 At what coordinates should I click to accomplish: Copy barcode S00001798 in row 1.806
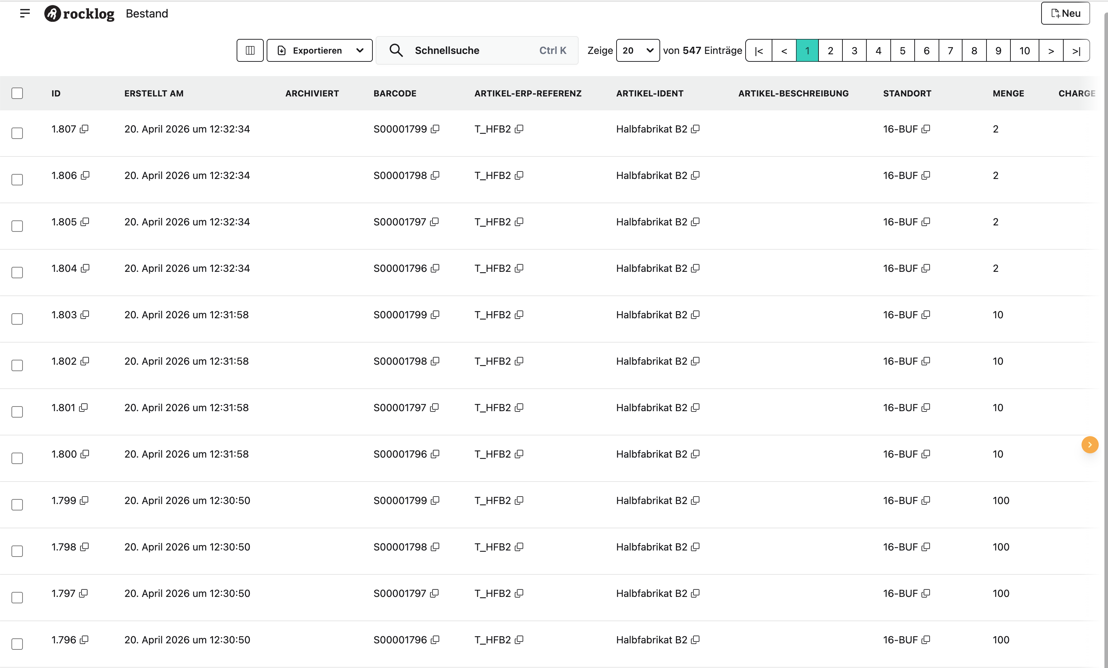[x=435, y=175]
